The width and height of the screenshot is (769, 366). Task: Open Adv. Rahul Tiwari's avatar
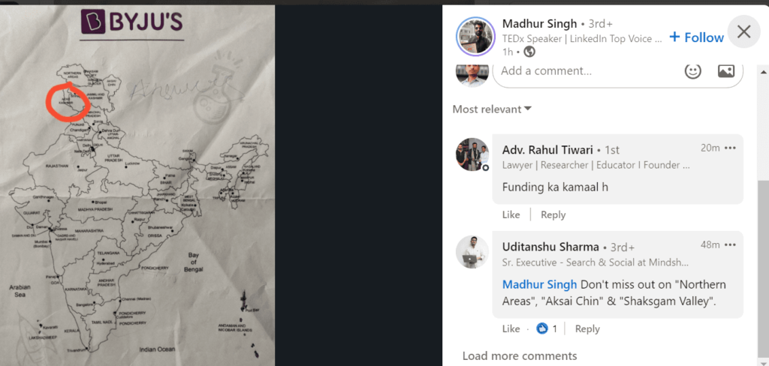[x=472, y=154]
